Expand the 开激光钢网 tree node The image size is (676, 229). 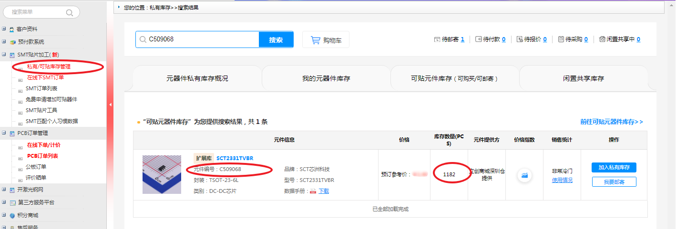(x=4, y=190)
